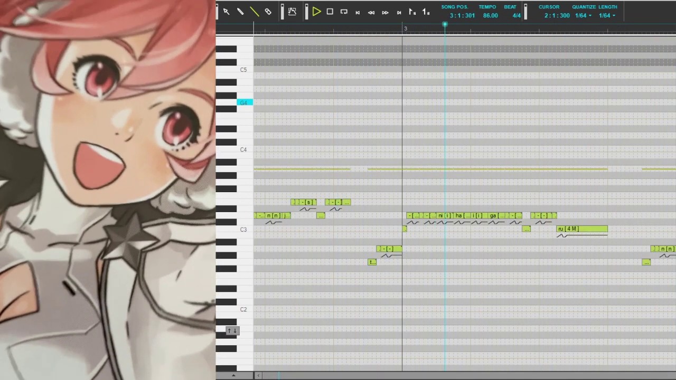
Task: Select the note labeled '[ s ]'
Action: pyautogui.click(x=308, y=202)
